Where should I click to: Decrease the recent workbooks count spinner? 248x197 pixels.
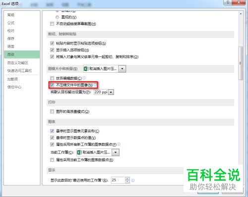pyautogui.click(x=127, y=182)
